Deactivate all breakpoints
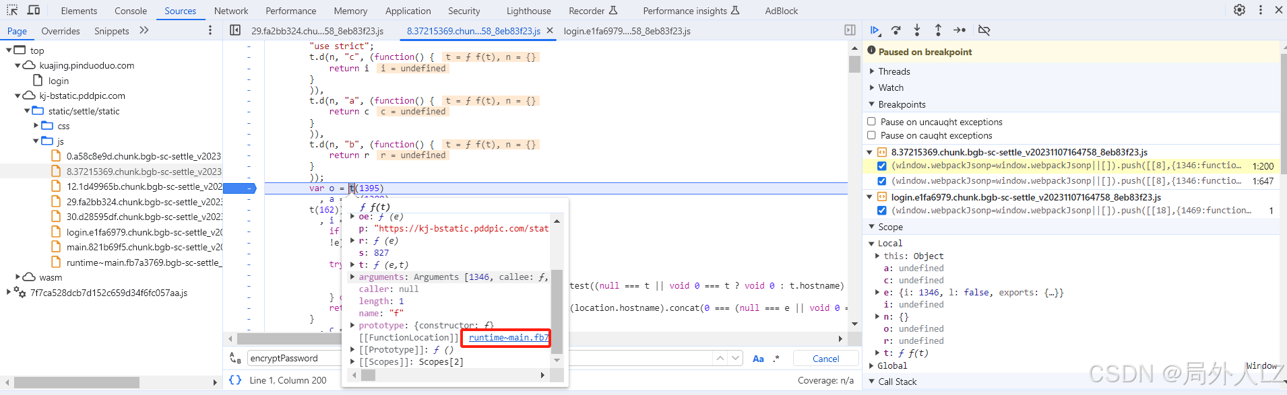The image size is (1287, 395). point(984,30)
